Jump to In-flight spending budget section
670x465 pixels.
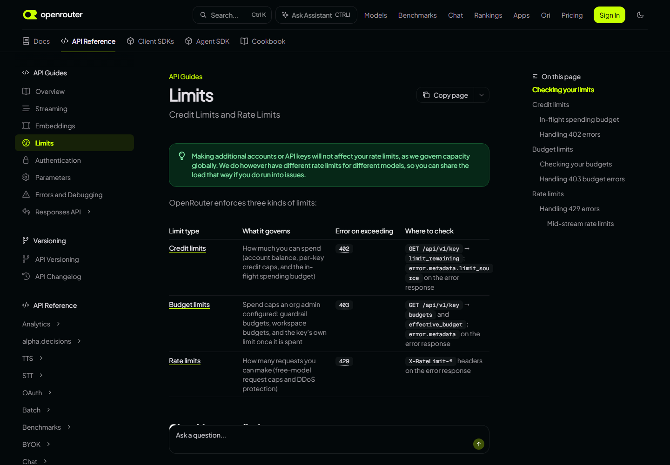pos(579,120)
